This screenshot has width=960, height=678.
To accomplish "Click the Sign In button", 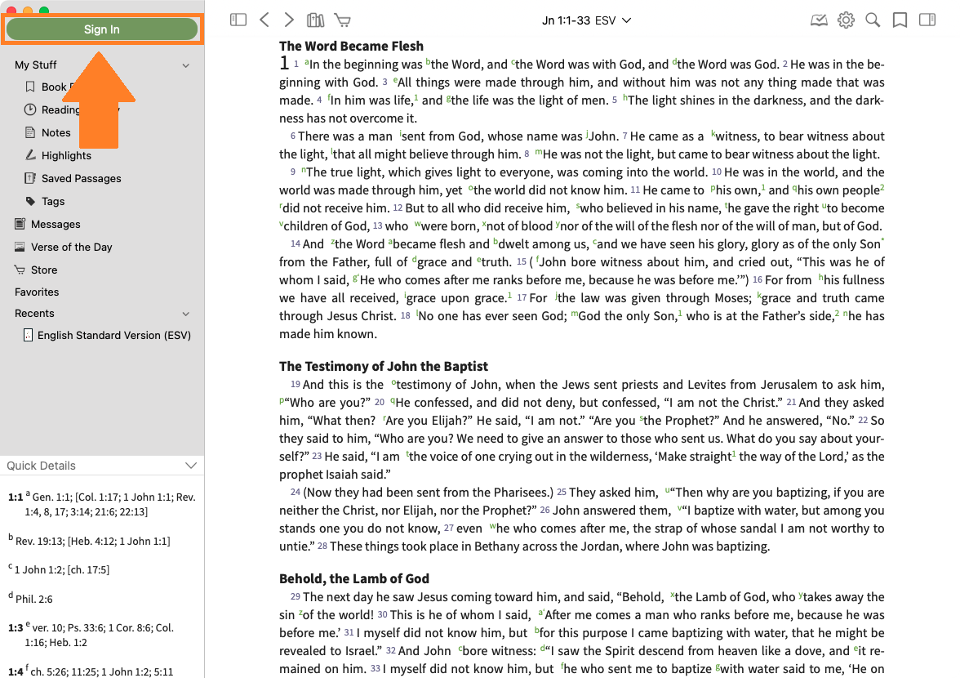I will pyautogui.click(x=102, y=29).
